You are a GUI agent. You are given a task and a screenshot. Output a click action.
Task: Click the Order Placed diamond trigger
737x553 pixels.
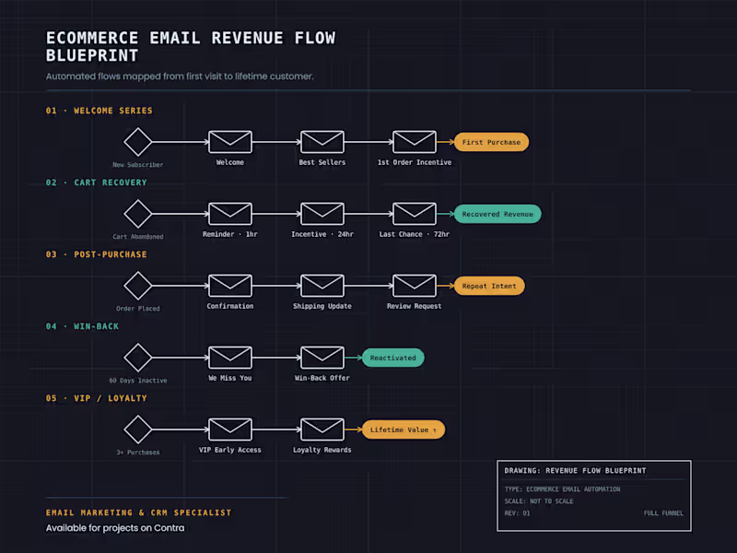(137, 286)
